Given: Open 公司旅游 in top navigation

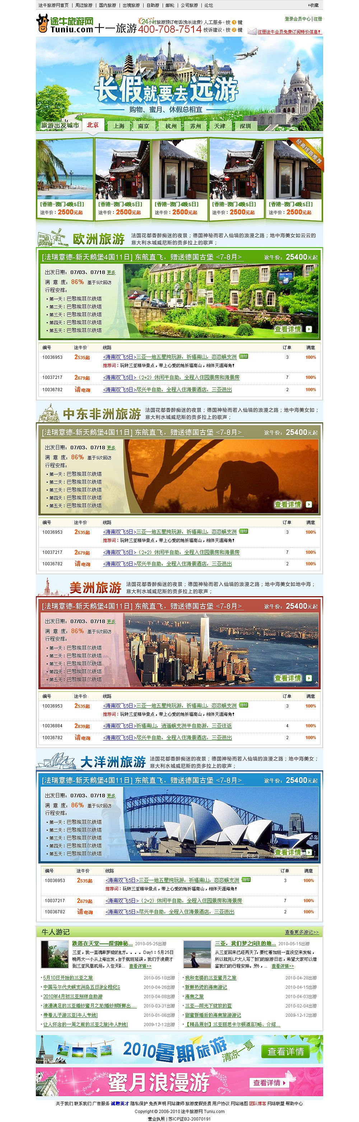Looking at the screenshot, I should (189, 5).
